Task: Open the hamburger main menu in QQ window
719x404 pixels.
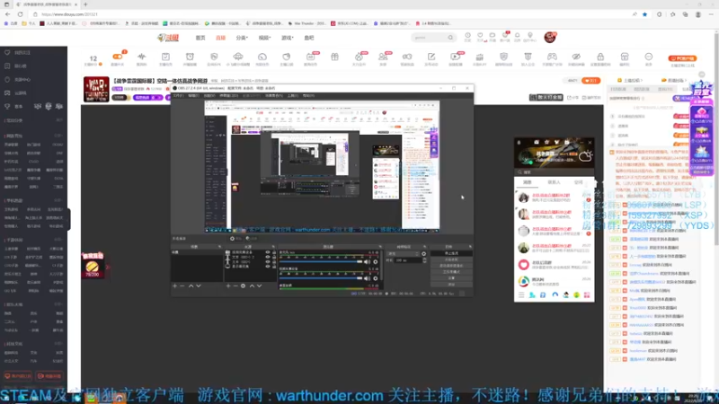Action: (x=521, y=295)
